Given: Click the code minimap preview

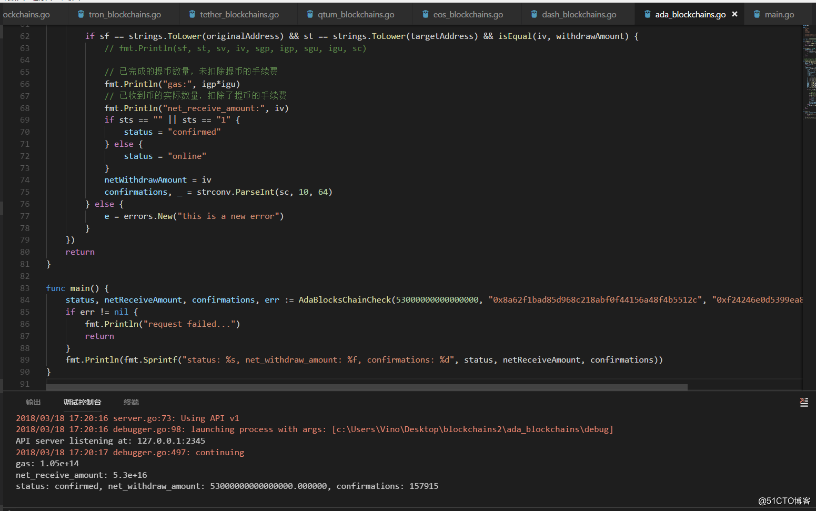Looking at the screenshot, I should point(809,74).
